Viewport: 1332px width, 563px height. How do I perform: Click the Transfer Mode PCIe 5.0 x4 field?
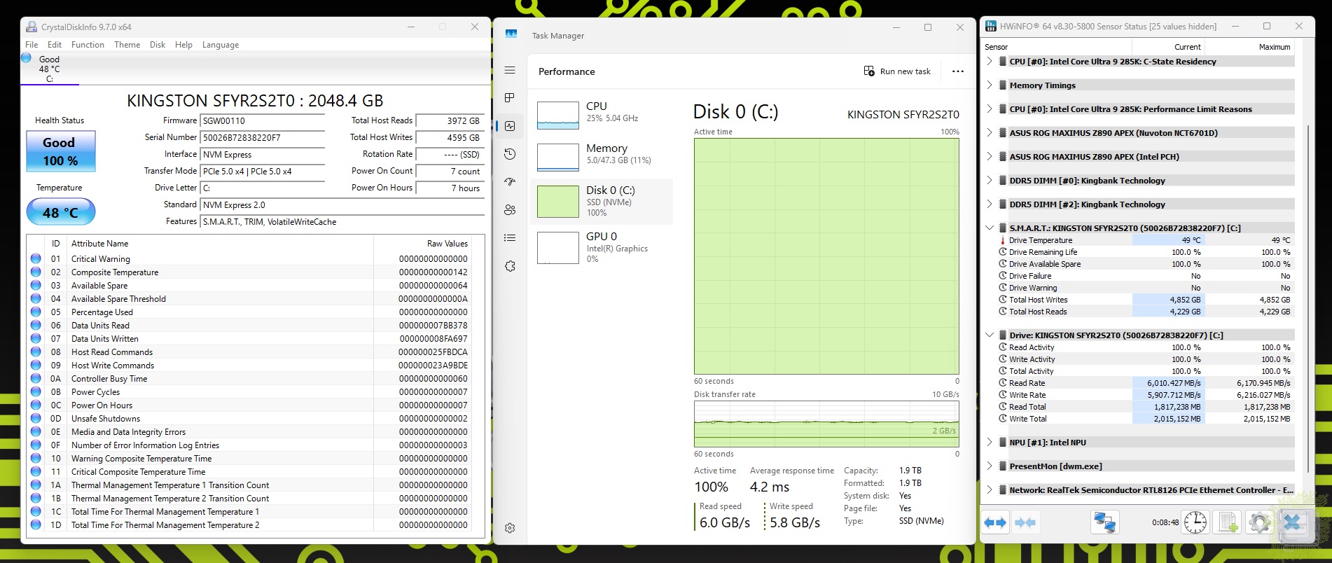point(263,172)
